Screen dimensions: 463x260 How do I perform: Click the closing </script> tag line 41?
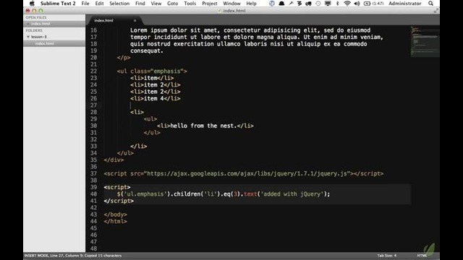(x=119, y=201)
